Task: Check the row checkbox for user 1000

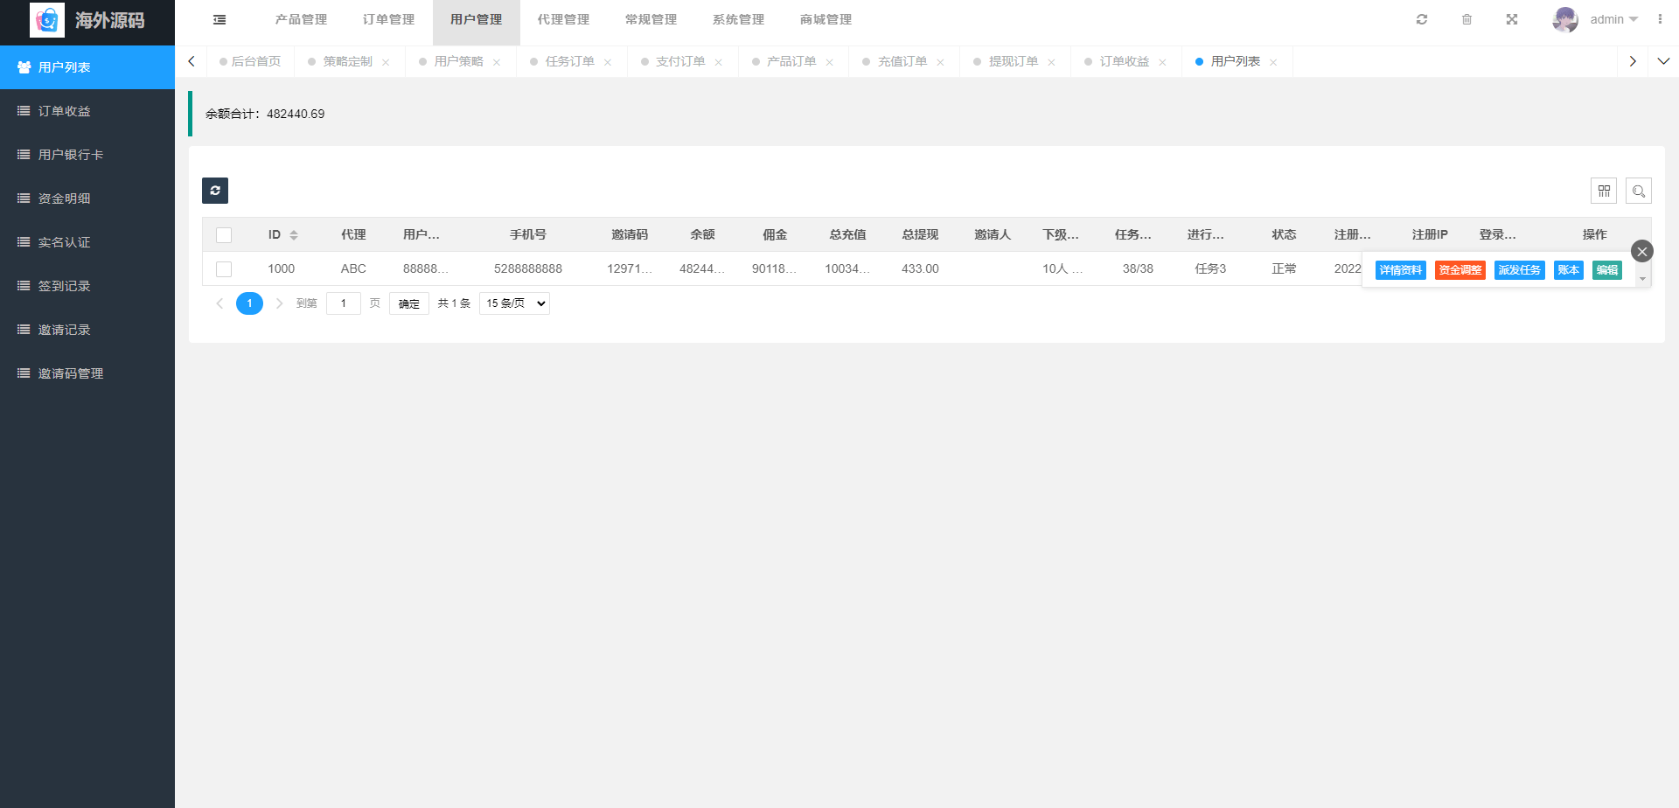Action: click(x=224, y=269)
